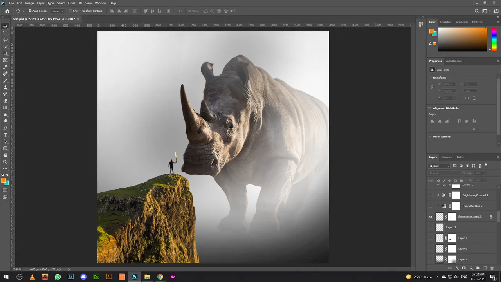Image resolution: width=501 pixels, height=282 pixels.
Task: Select the Move tool
Action: click(5, 26)
